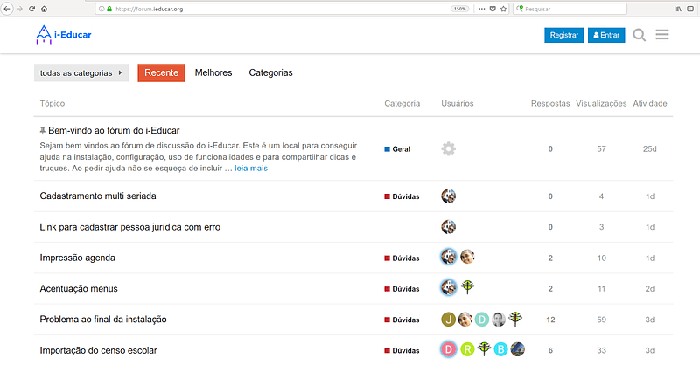Click the red Dúvidas category badge for Impressão agenda
Image resolution: width=700 pixels, height=365 pixels.
[402, 258]
